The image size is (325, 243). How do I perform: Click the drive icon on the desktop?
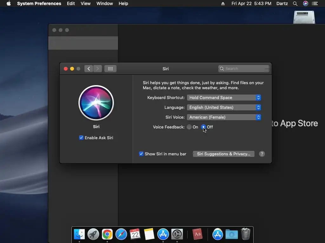click(304, 17)
